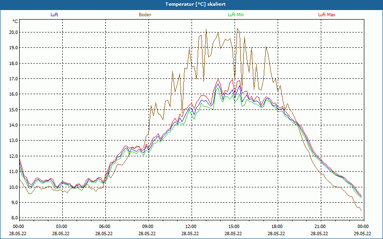The image size is (383, 239).
Task: Click the green Luft Min legend label
Action: 236,15
